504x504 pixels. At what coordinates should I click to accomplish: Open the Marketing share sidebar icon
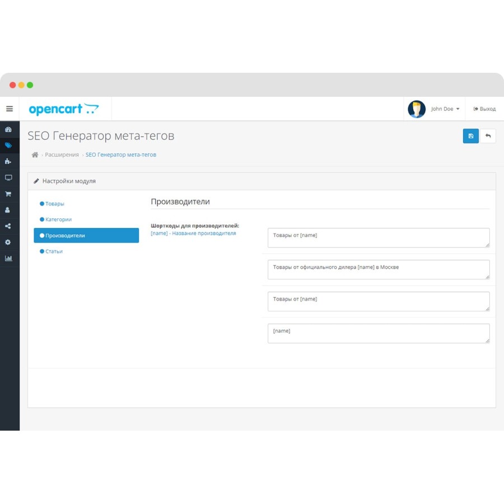(x=8, y=226)
